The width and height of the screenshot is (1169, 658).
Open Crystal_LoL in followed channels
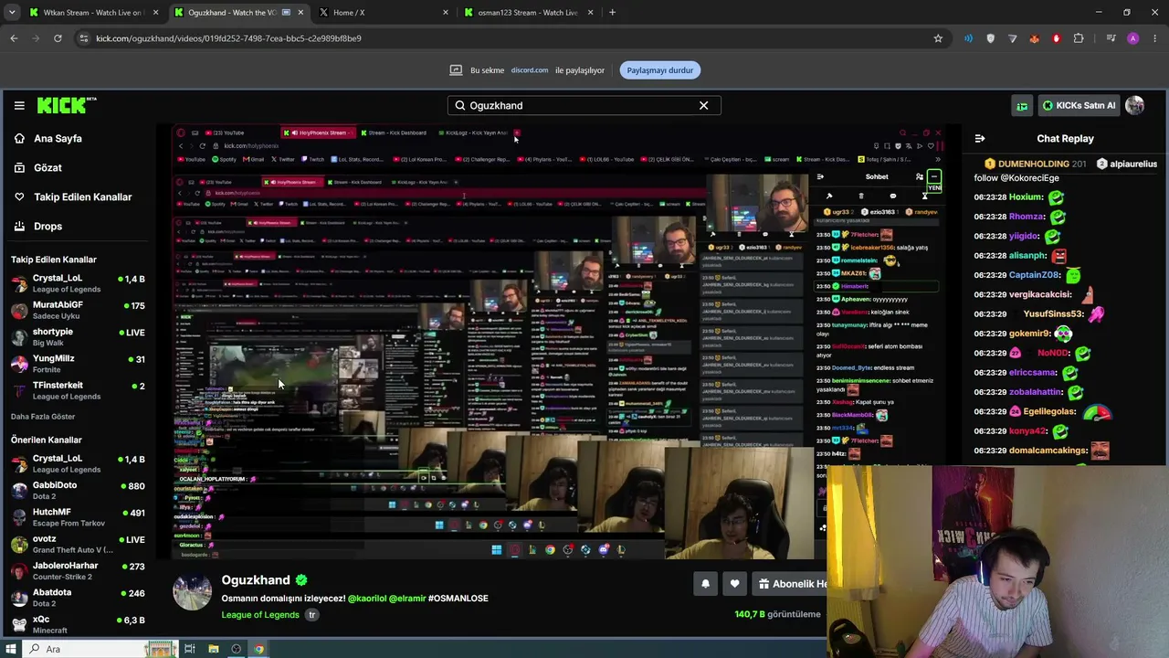[78, 283]
